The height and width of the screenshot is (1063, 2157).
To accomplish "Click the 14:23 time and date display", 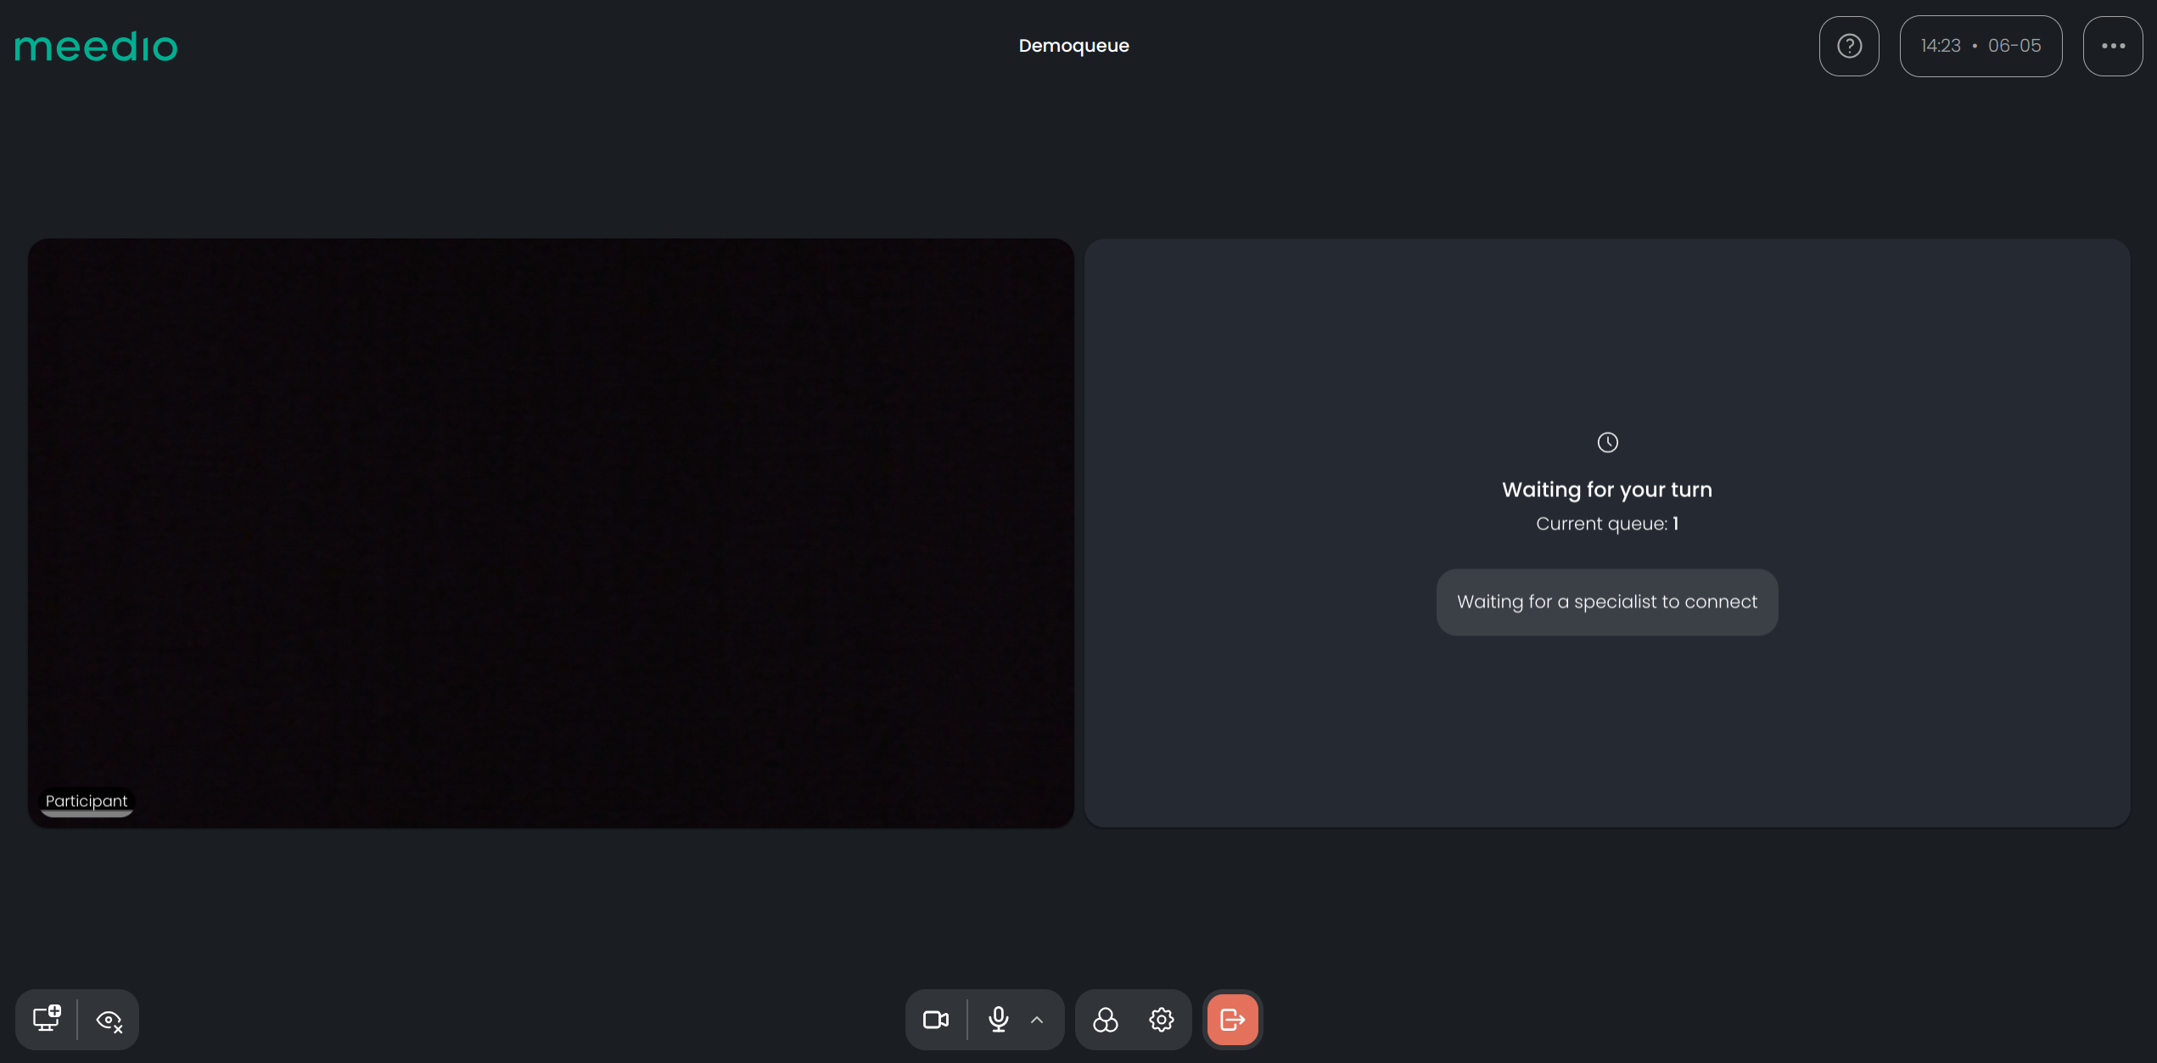I will (1981, 46).
